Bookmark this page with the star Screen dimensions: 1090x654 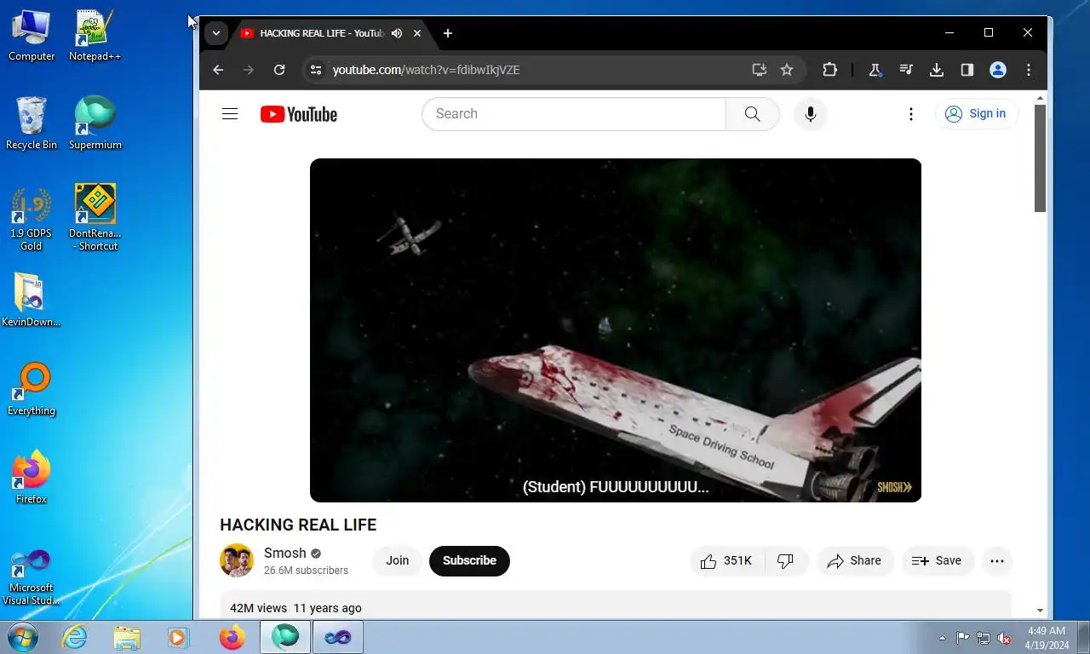tap(787, 70)
